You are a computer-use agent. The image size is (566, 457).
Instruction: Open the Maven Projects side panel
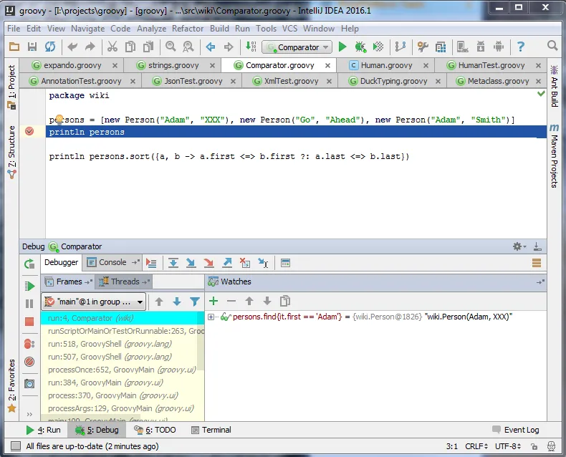click(x=554, y=156)
